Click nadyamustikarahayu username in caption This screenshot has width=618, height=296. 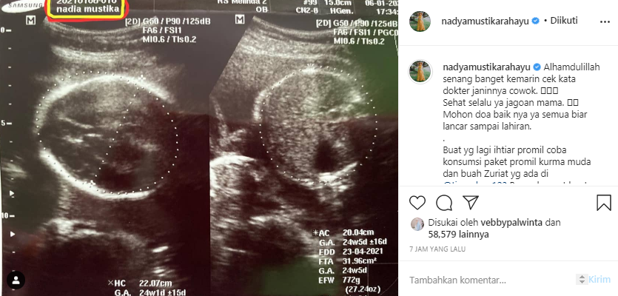tap(486, 67)
